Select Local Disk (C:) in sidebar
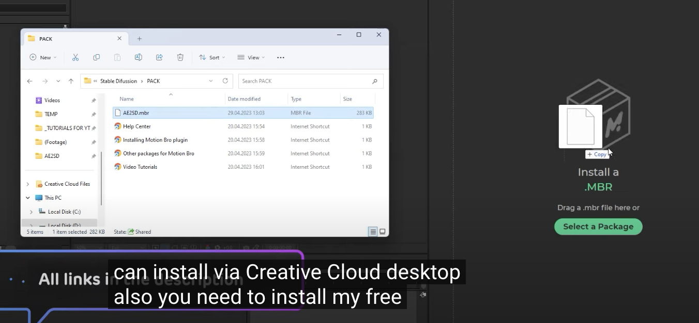This screenshot has width=699, height=323. (64, 212)
